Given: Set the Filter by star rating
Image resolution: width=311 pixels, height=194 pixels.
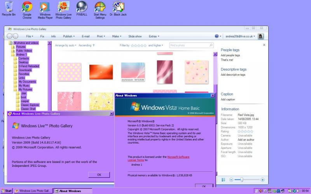Looking at the screenshot, I should point(139,45).
